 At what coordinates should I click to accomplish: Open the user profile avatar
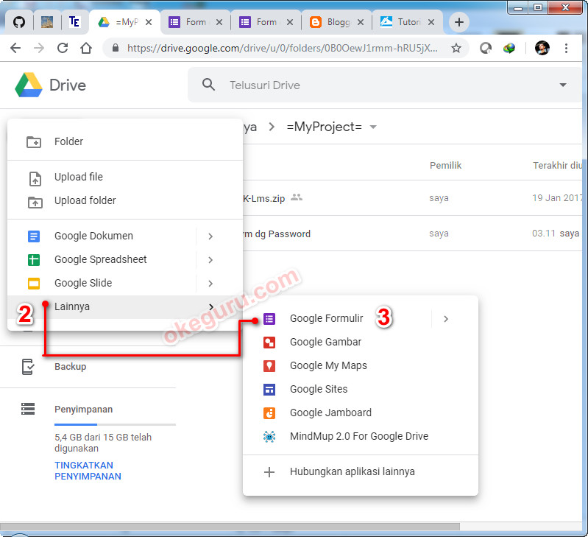[x=542, y=48]
